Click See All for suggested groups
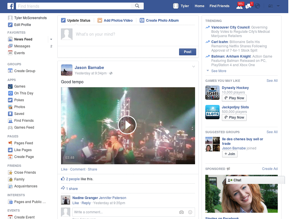 272,132
